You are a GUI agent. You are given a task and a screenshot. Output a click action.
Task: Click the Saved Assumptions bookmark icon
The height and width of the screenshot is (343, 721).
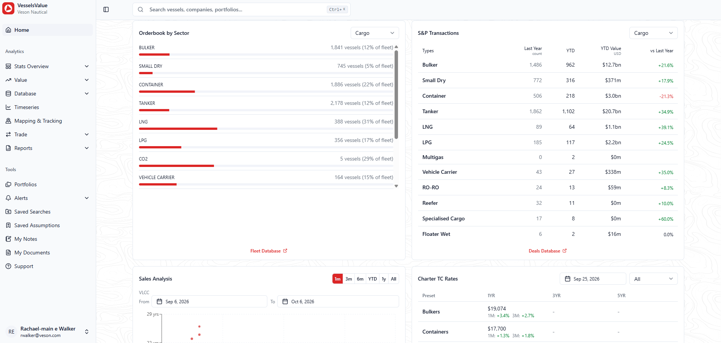(8, 225)
